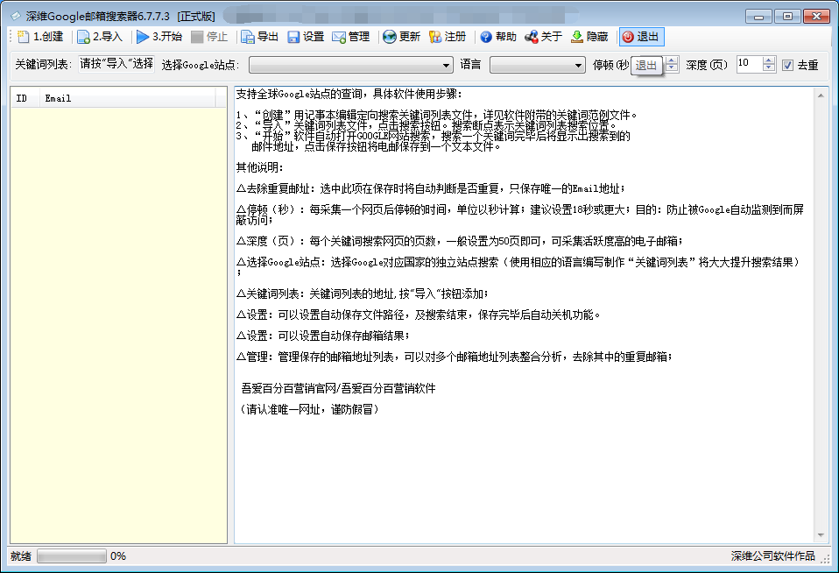Increase the 深度(页) depth value with the up arrow

point(769,60)
